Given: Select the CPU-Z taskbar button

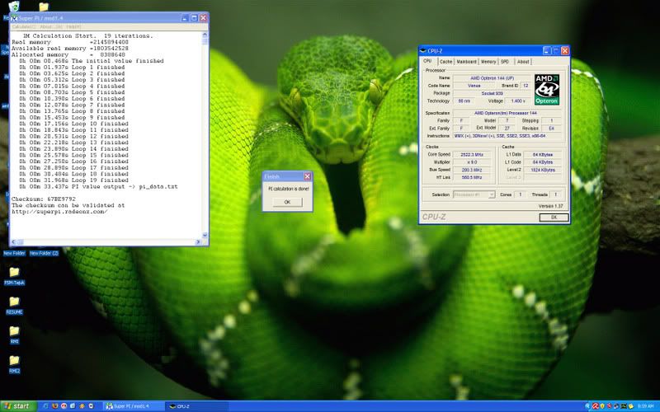Looking at the screenshot, I should click(186, 406).
